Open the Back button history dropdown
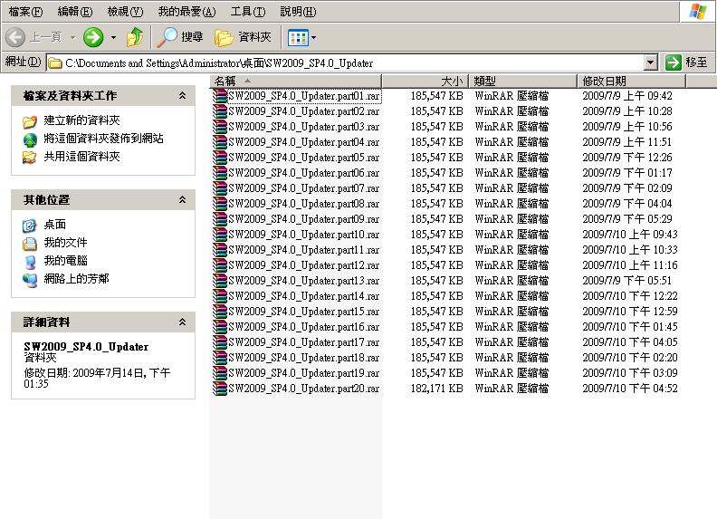This screenshot has width=717, height=519. pyautogui.click(x=72, y=37)
